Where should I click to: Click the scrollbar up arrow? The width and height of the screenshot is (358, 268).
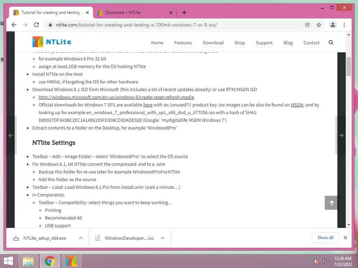349,35
